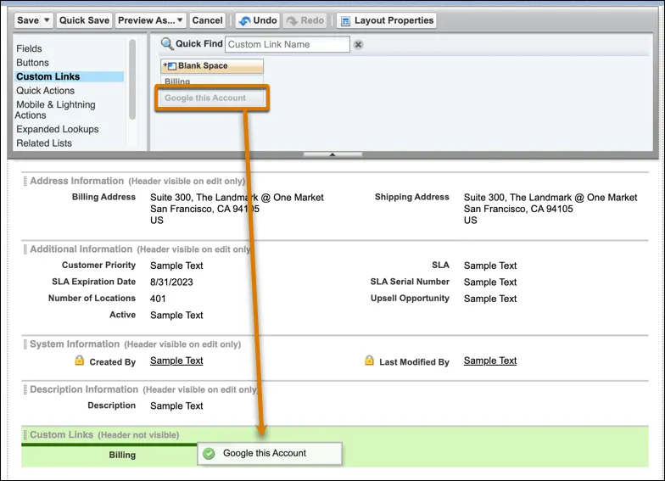Select Expanded Lookups category

(x=58, y=129)
